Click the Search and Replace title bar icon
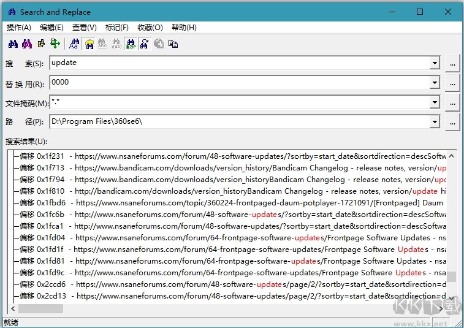This screenshot has width=464, height=328. coord(12,12)
